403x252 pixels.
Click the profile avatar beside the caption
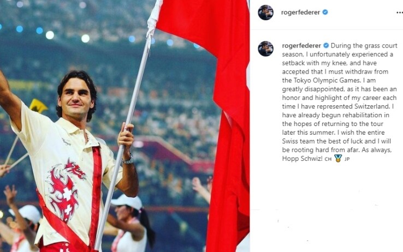(x=266, y=49)
